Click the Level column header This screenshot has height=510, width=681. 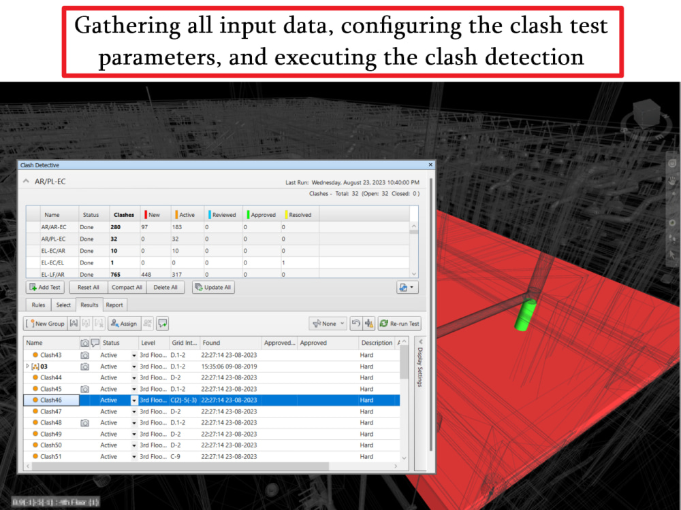pos(154,343)
